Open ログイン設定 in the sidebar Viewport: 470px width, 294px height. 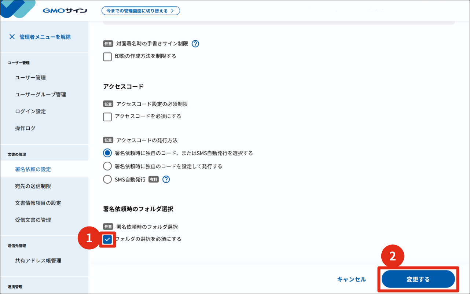coord(30,111)
